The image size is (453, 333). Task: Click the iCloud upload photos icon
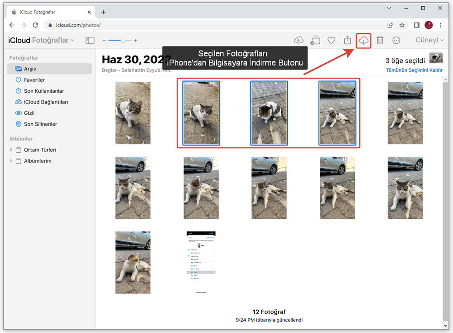point(299,40)
